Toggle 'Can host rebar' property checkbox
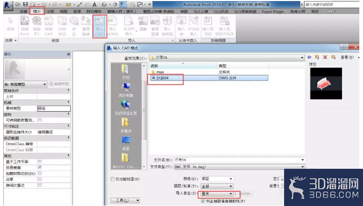The image size is (363, 206). pos(40,120)
